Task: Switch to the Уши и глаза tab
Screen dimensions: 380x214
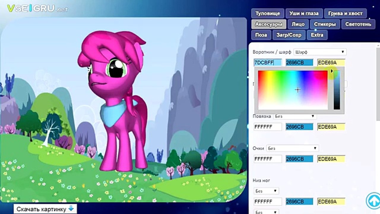Action: (304, 13)
